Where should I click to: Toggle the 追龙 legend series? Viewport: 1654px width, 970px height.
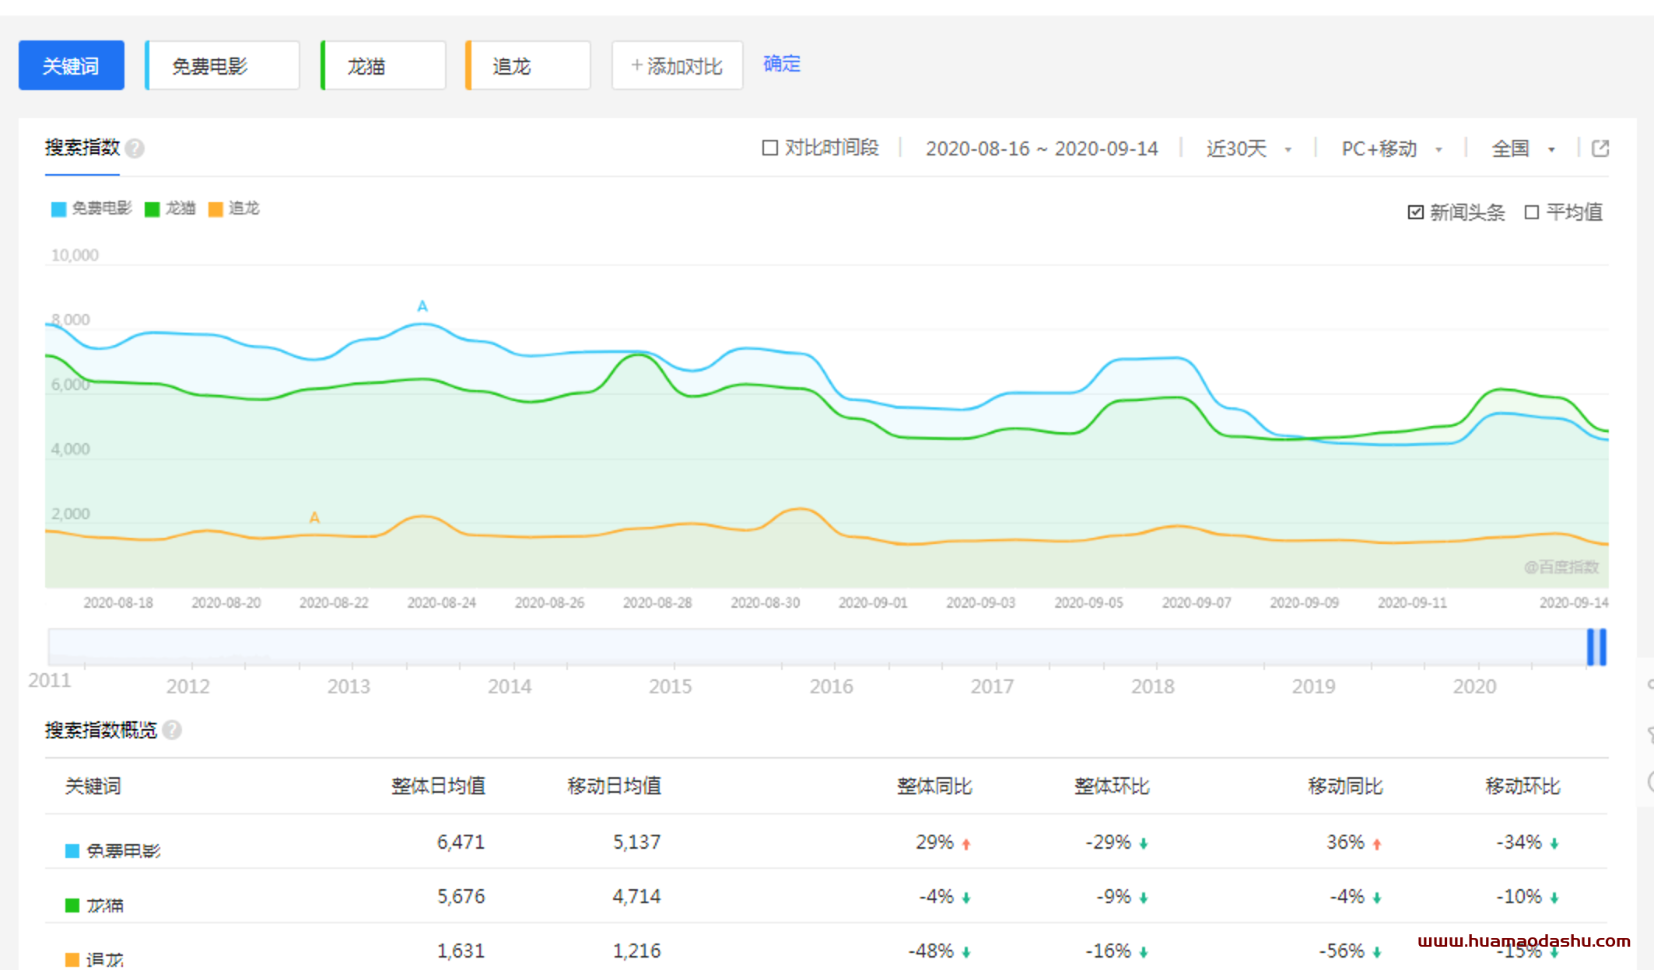(234, 208)
